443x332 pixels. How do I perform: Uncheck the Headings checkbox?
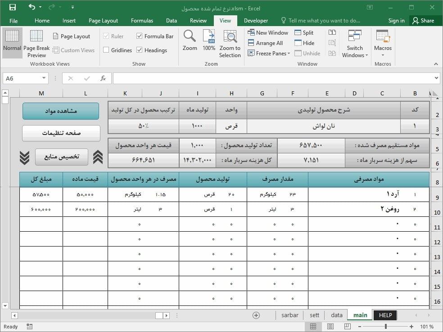(139, 50)
